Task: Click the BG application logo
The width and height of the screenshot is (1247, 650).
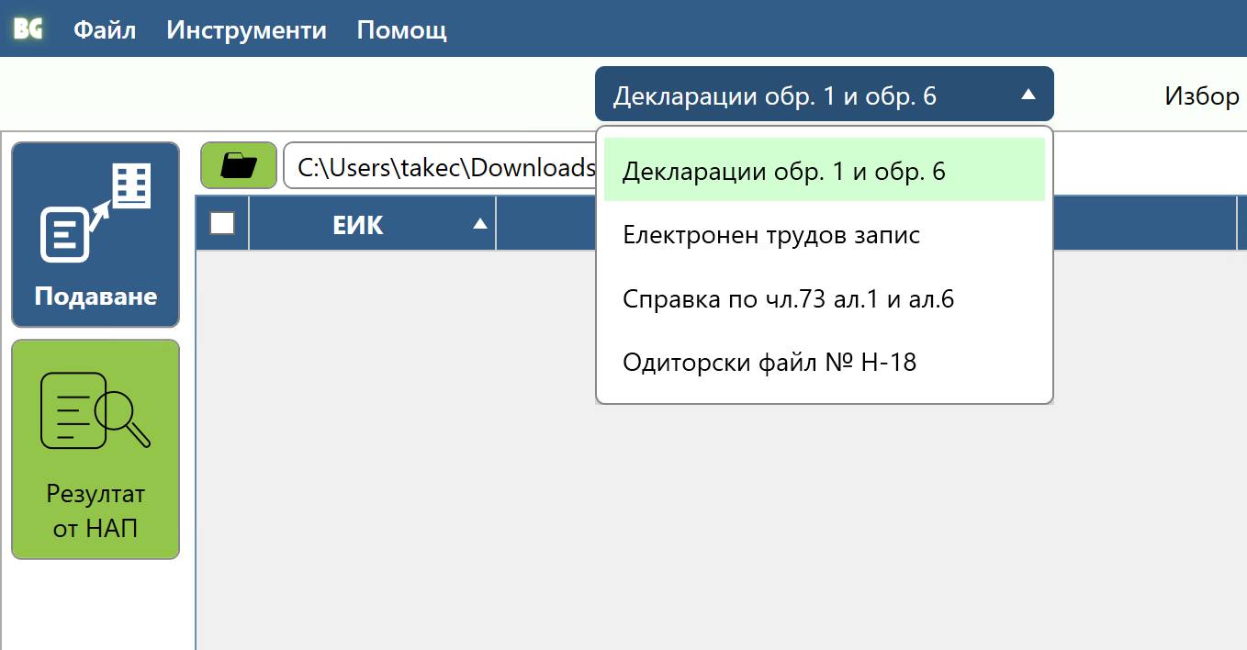Action: (x=27, y=28)
